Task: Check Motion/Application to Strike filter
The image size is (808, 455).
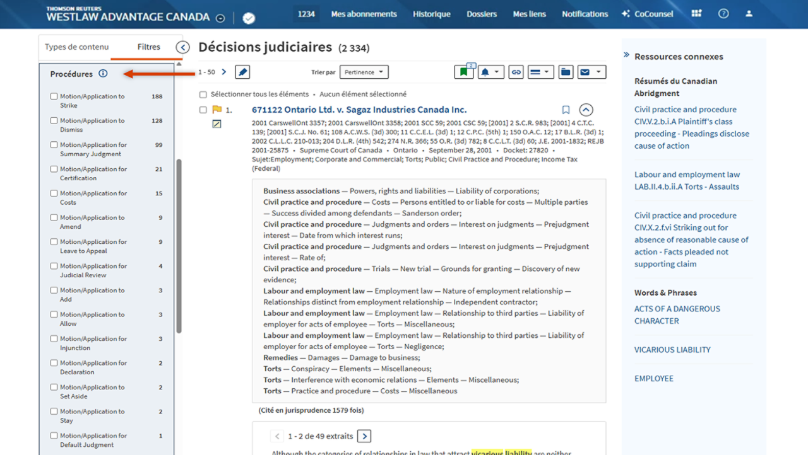Action: pyautogui.click(x=54, y=96)
